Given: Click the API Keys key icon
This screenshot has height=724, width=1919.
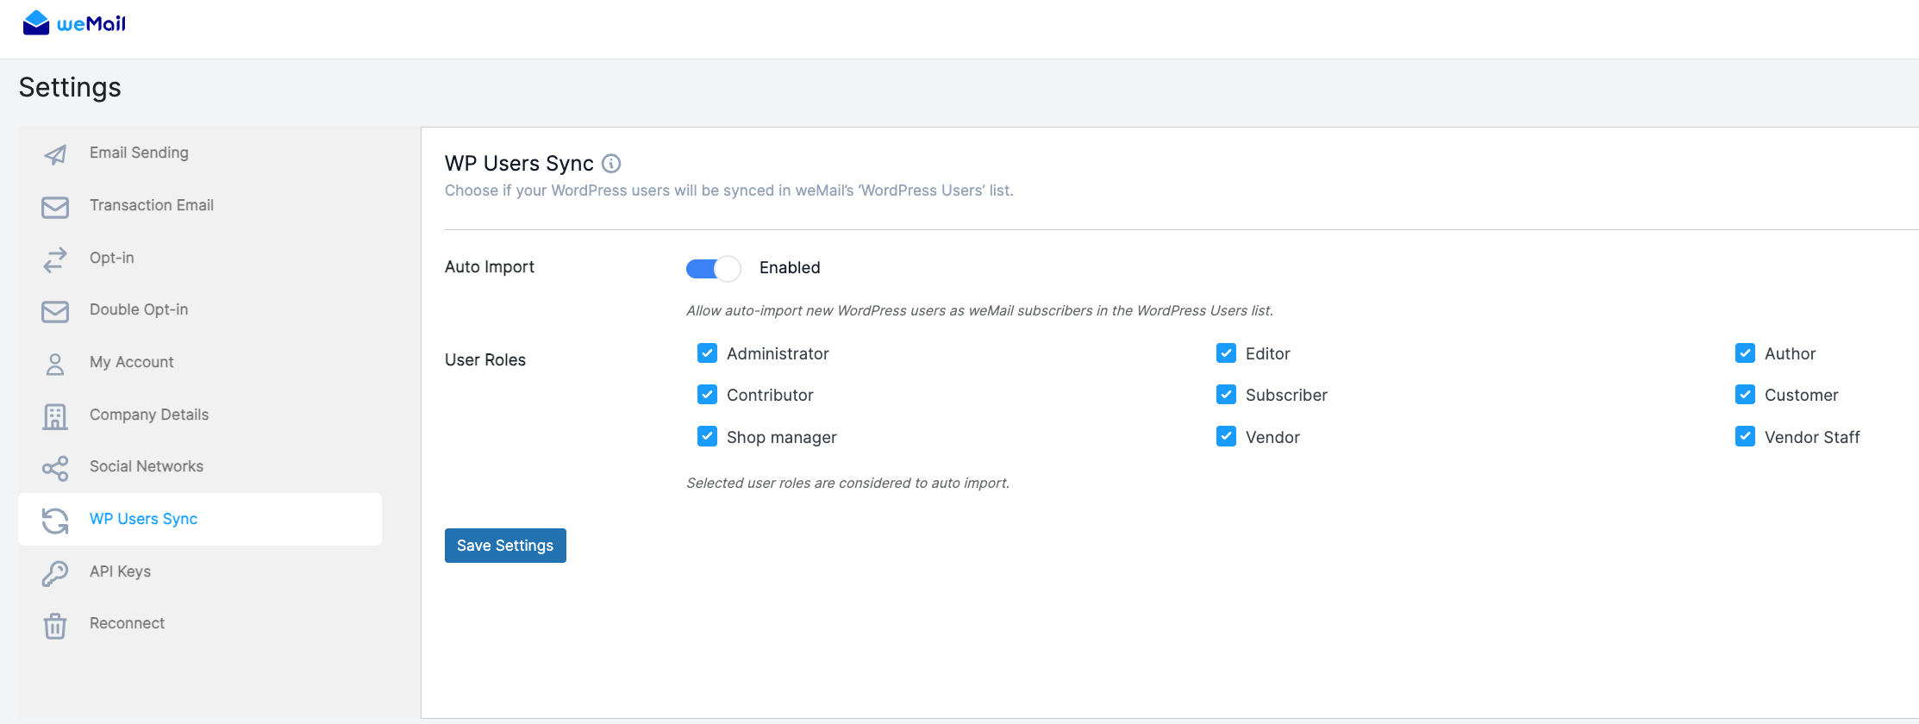Looking at the screenshot, I should click(x=55, y=573).
